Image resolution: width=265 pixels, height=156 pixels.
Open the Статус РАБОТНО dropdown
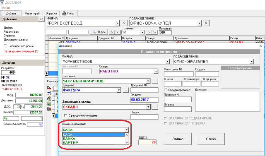click(x=156, y=72)
